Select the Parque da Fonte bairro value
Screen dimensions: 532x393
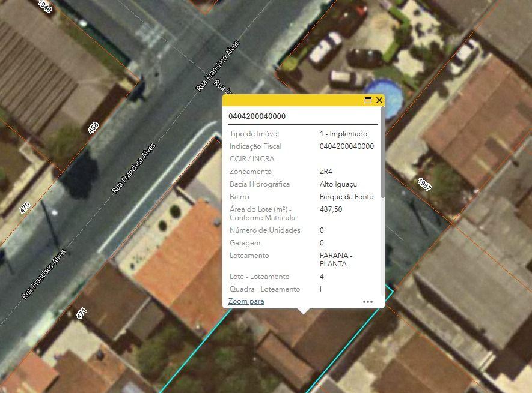click(346, 196)
